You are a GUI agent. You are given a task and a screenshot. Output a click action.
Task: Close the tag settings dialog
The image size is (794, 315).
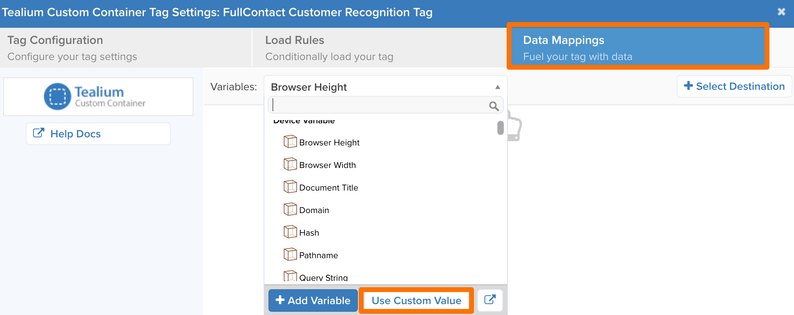(x=781, y=12)
